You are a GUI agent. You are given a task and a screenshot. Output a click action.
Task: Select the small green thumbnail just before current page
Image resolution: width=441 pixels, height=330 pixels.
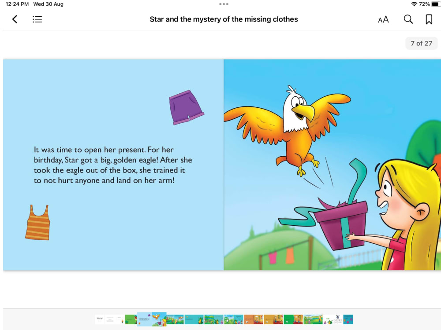131,319
